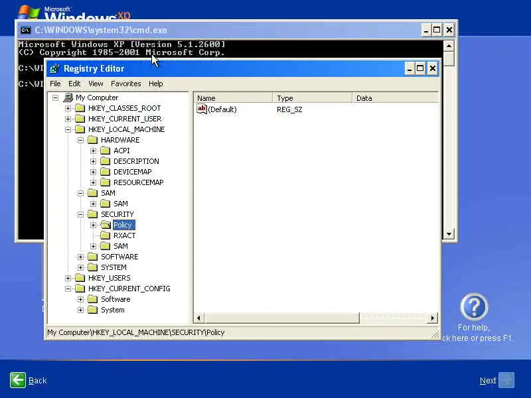Select the top-level SAM key under HKEY_LOCAL_MACHINE

[x=108, y=193]
